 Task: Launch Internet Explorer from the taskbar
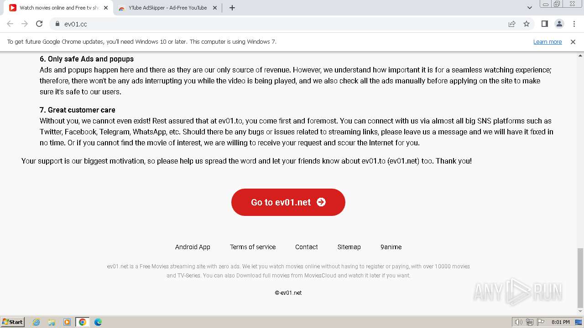point(36,322)
